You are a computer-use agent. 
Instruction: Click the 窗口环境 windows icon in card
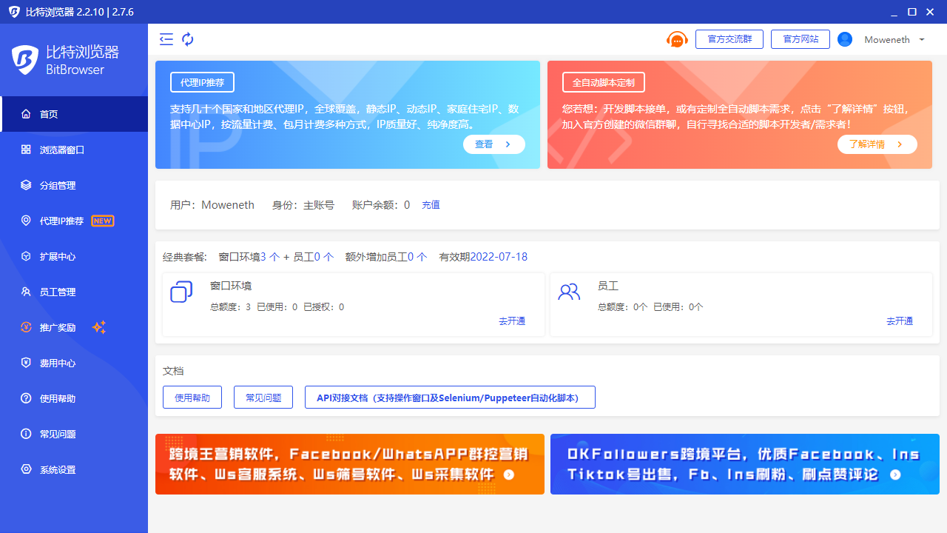click(x=181, y=292)
